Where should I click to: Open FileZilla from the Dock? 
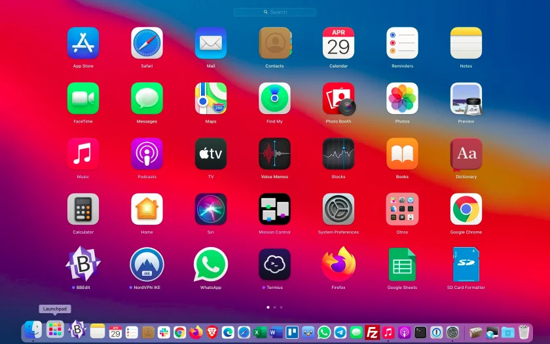(372, 332)
